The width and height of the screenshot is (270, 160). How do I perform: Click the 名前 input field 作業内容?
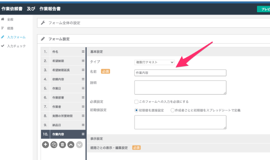[180, 73]
